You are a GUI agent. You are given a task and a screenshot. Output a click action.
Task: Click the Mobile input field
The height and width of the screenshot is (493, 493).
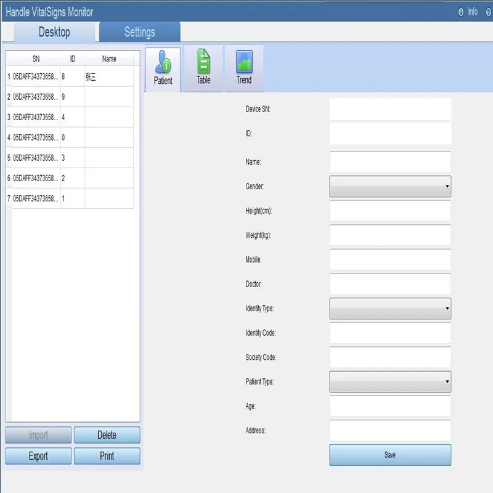point(390,259)
